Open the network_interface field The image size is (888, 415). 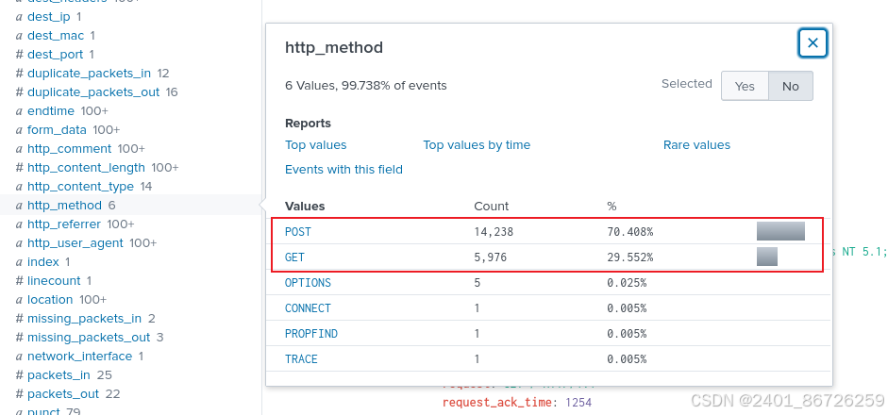80,357
